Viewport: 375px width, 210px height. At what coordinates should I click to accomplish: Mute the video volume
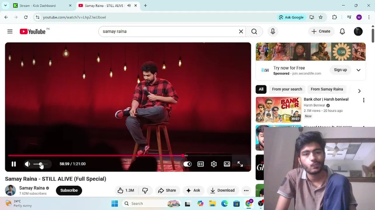(27, 164)
